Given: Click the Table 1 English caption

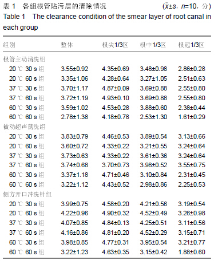Looking at the screenshot, I should (x=107, y=22).
